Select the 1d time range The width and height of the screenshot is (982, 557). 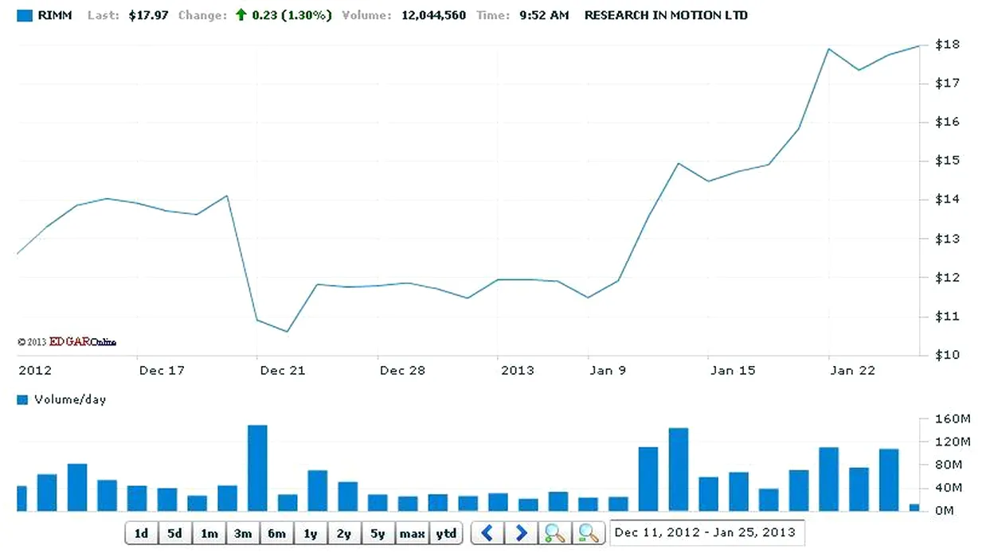pyautogui.click(x=141, y=533)
